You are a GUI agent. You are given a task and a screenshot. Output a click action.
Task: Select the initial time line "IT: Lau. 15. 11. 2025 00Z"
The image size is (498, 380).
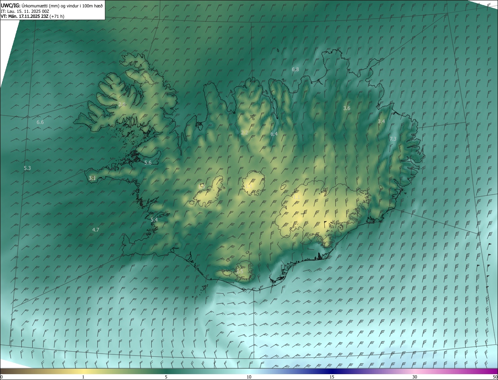pyautogui.click(x=25, y=11)
